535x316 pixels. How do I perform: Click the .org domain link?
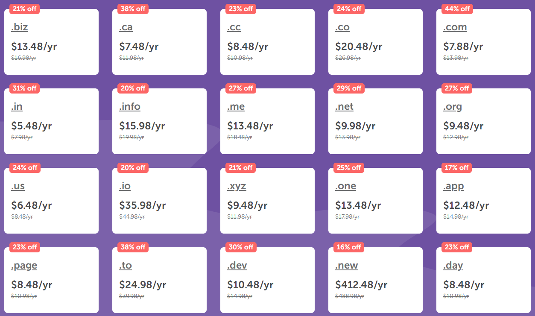(453, 107)
